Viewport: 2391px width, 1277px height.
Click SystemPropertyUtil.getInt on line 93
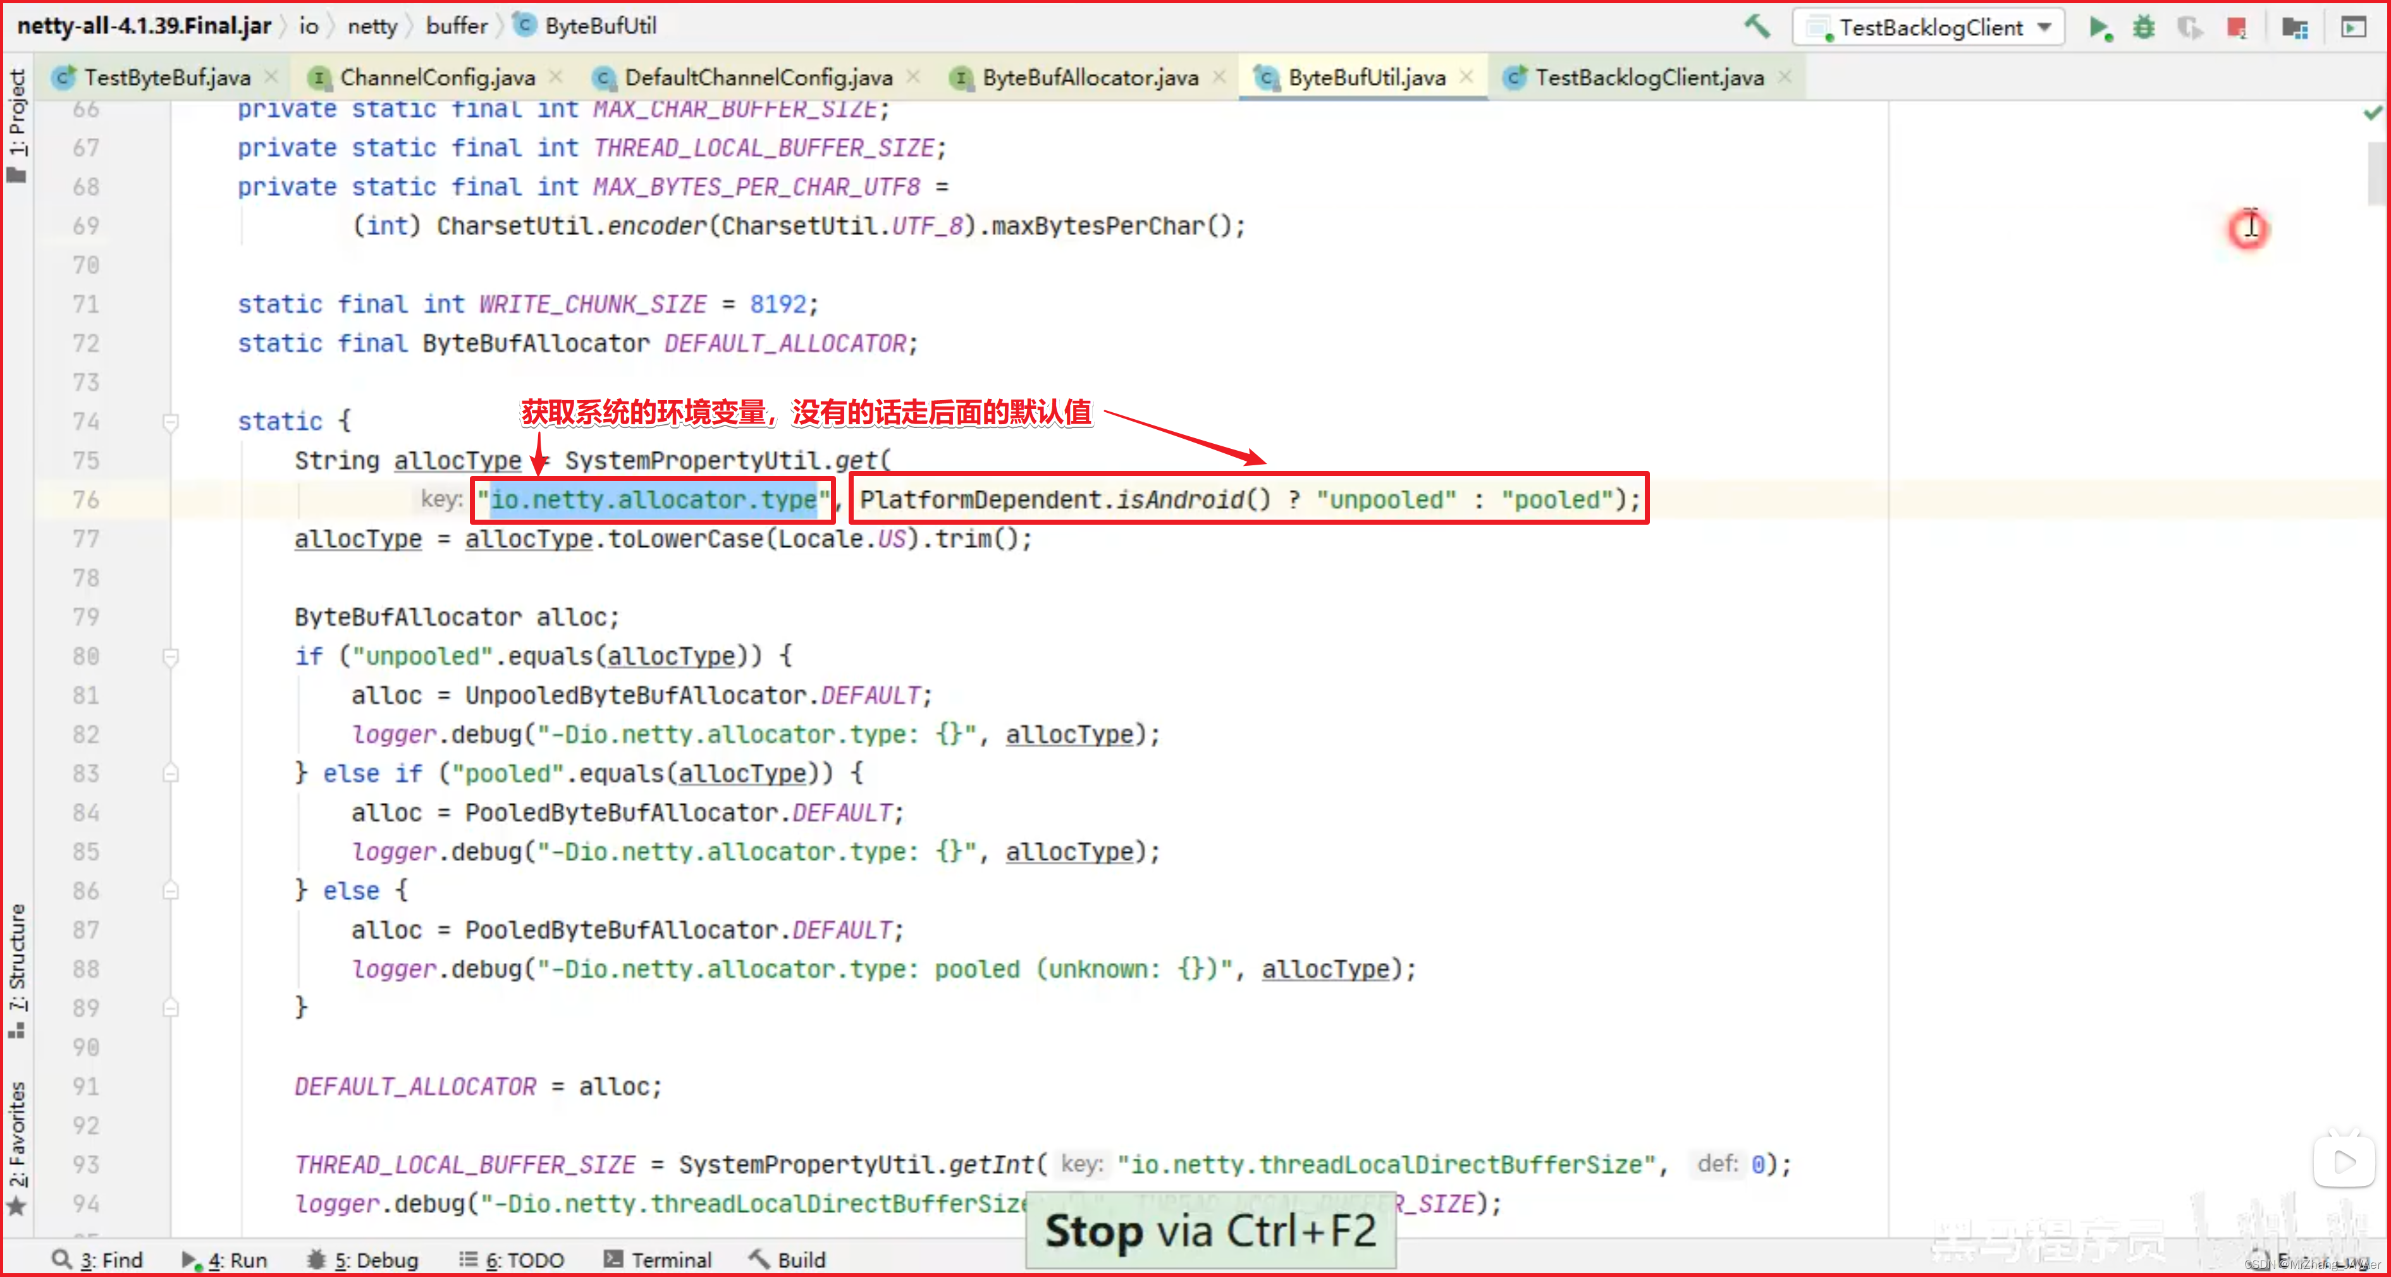(856, 1164)
